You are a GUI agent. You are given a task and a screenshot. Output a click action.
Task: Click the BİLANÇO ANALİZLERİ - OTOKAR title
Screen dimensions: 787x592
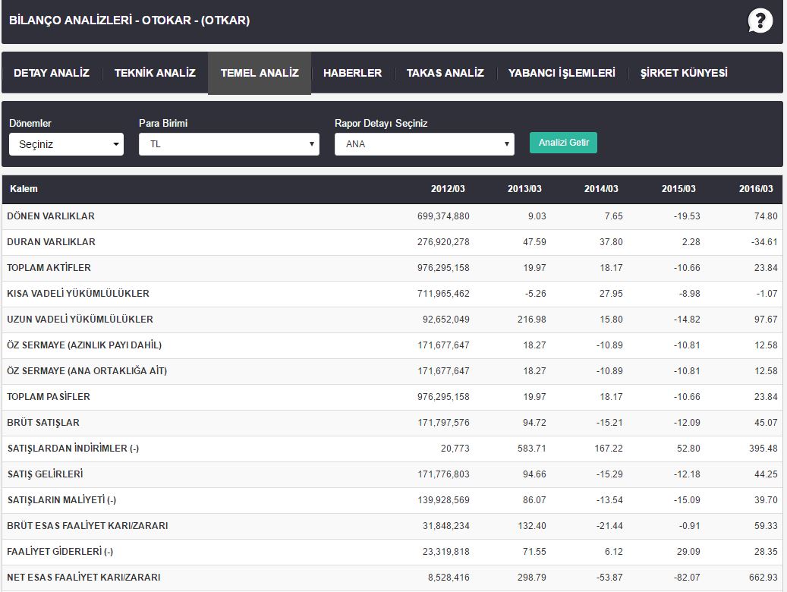click(x=130, y=20)
